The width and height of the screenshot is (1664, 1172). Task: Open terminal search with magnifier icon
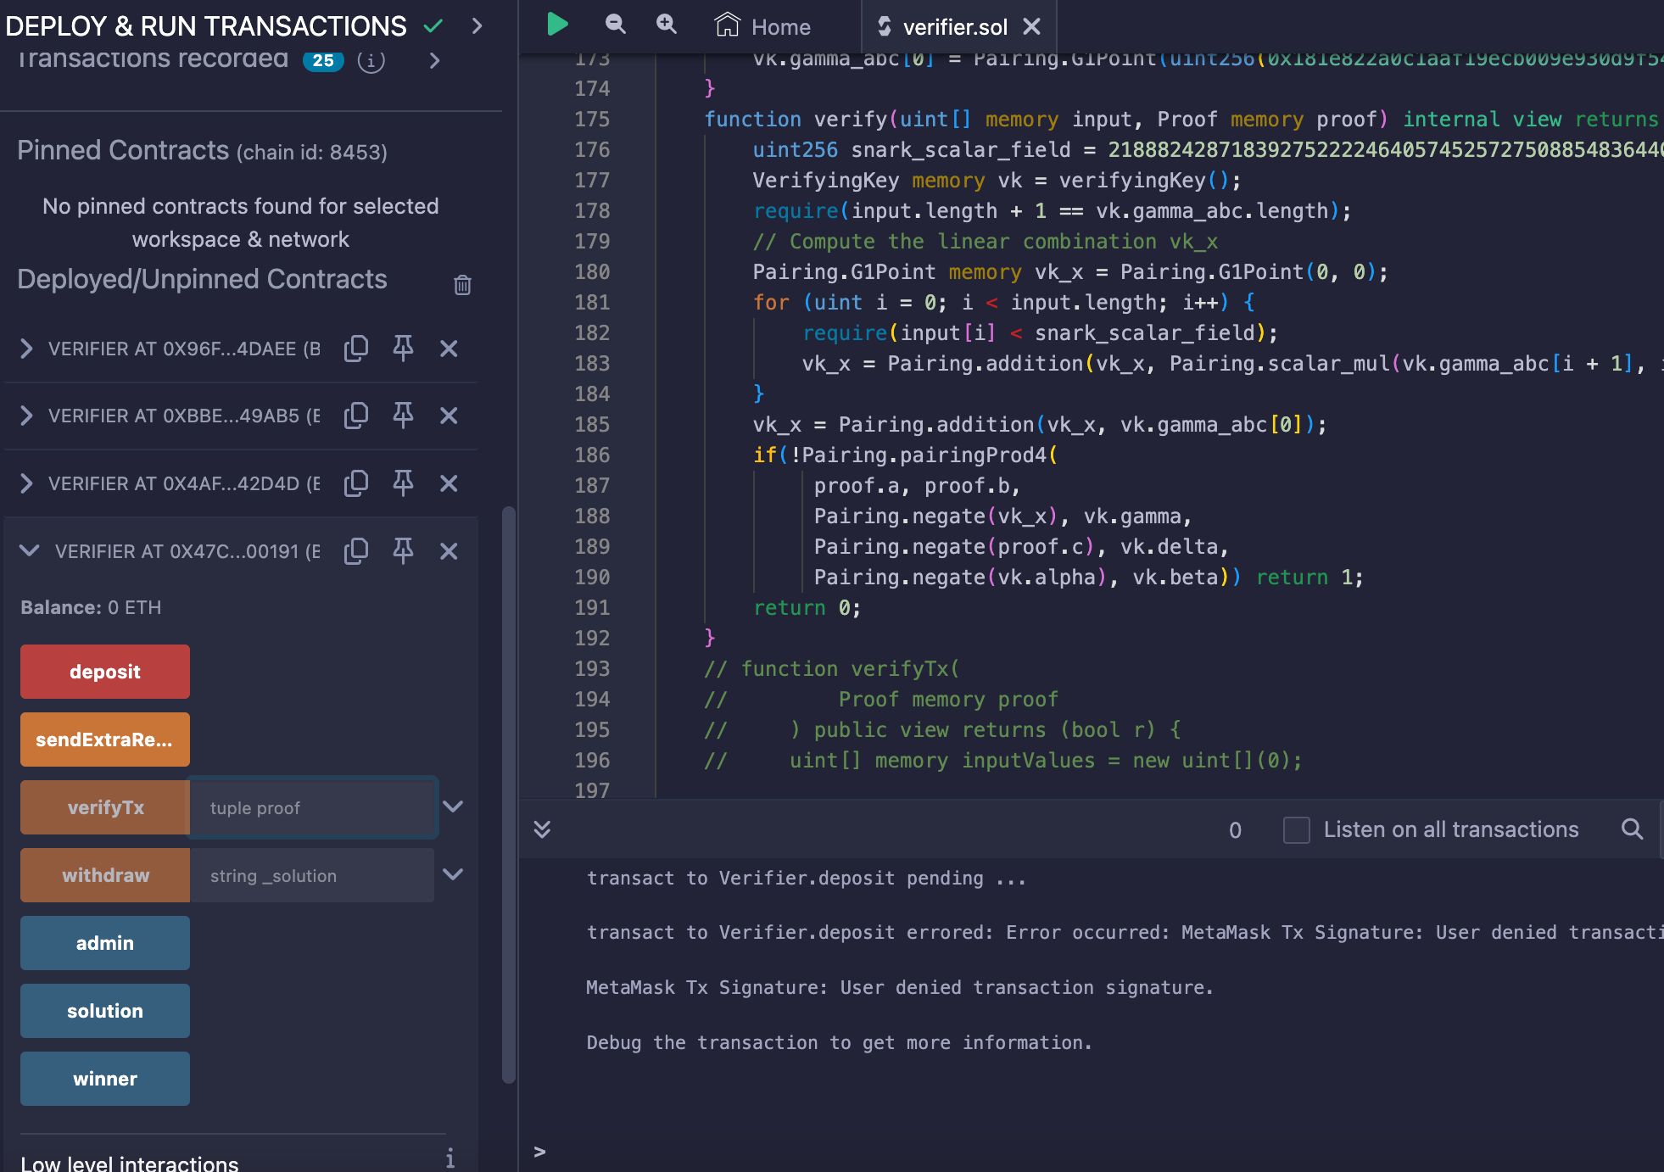tap(1632, 829)
